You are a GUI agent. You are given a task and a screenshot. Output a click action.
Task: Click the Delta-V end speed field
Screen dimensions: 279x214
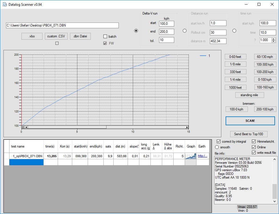[x=166, y=32]
